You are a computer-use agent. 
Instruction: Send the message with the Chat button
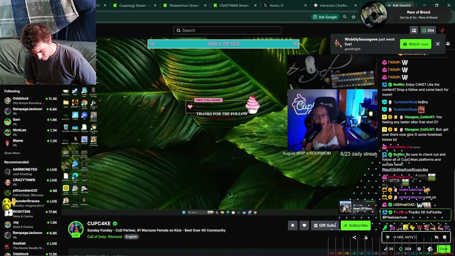tap(443, 249)
